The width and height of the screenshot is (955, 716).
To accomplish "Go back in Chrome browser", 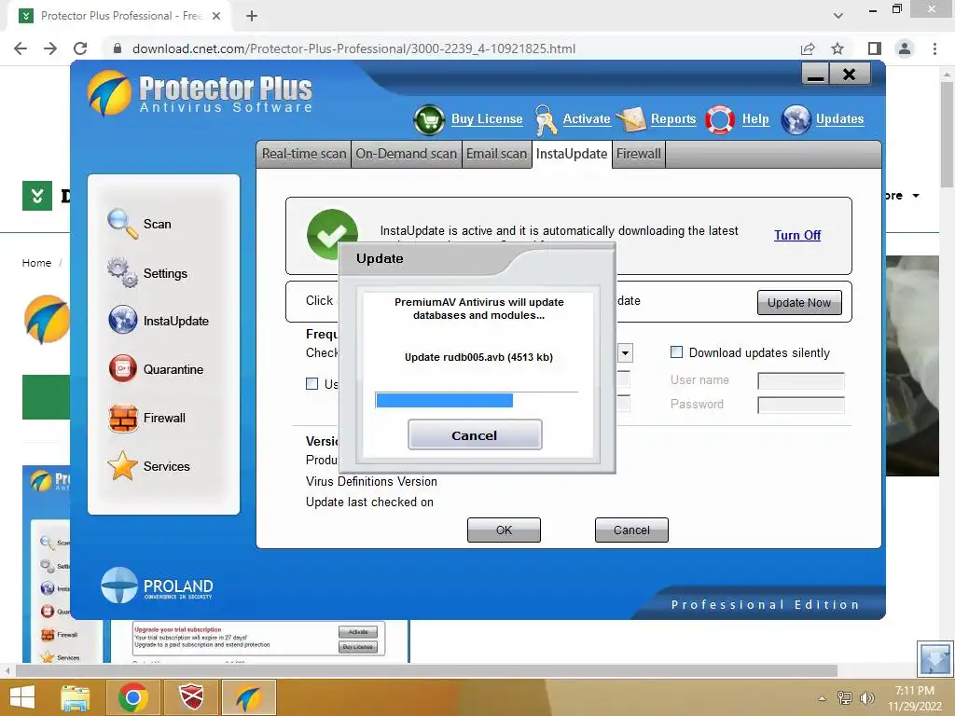I will point(21,48).
